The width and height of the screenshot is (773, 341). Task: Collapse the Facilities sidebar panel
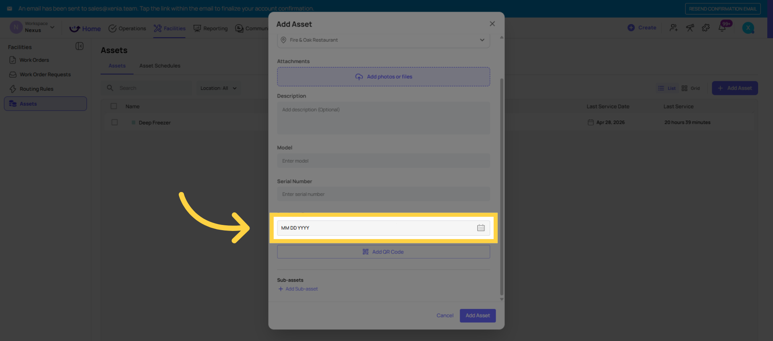point(80,46)
